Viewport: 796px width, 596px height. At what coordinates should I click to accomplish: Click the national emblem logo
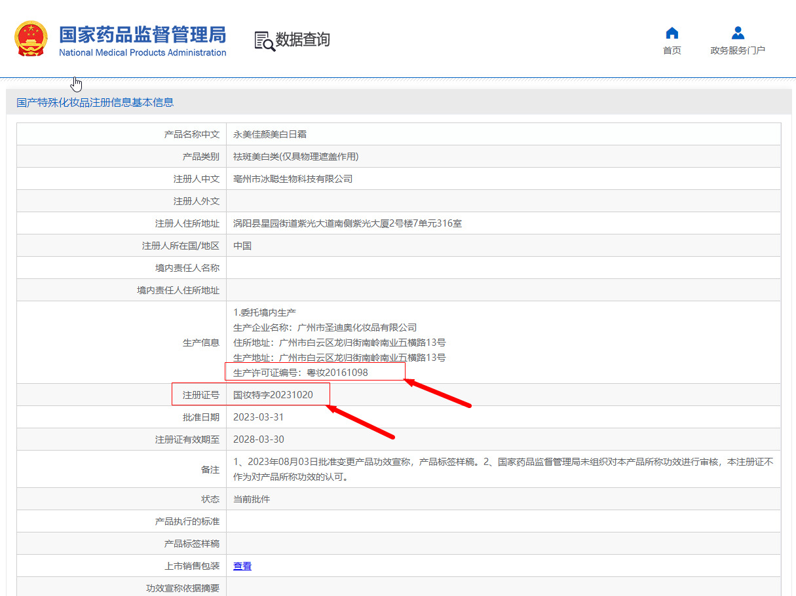tap(31, 39)
